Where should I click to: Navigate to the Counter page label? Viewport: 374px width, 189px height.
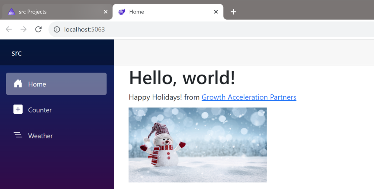40,110
